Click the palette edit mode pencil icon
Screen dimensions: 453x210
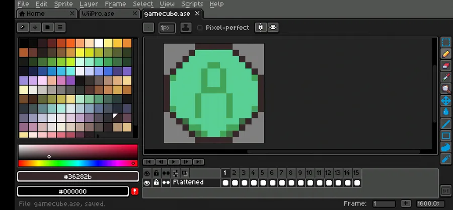[x=23, y=28]
